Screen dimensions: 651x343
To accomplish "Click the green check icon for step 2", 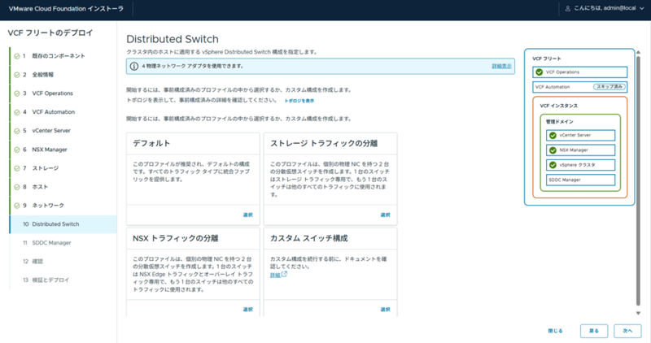I will click(x=16, y=75).
